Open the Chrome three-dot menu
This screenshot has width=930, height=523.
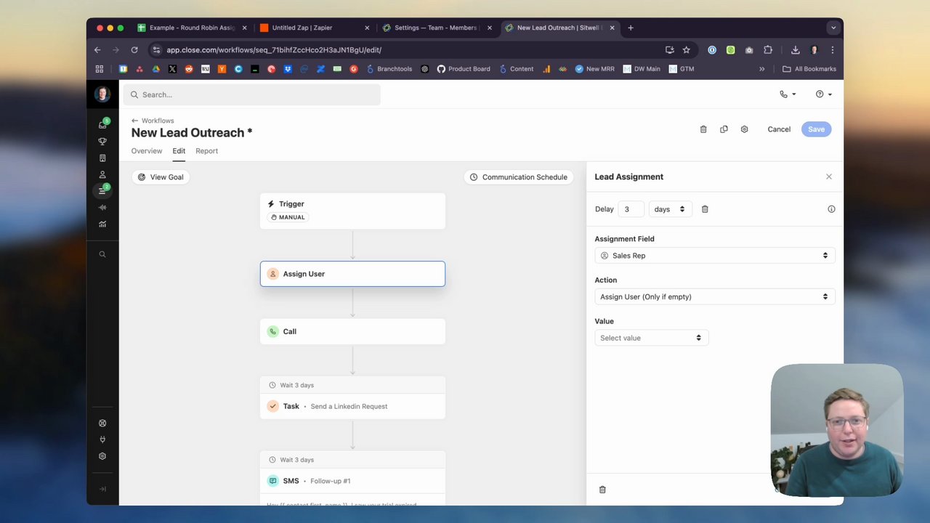pyautogui.click(x=832, y=50)
